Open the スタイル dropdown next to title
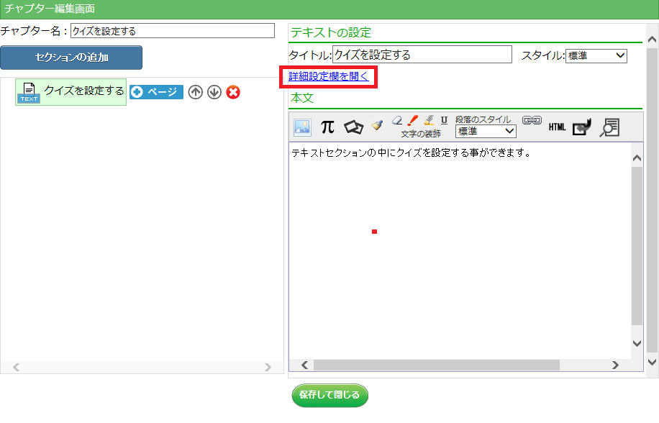 596,55
